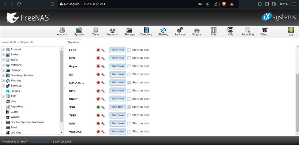
Task: Open the Sharing toolbar icon
Action: [x=163, y=32]
